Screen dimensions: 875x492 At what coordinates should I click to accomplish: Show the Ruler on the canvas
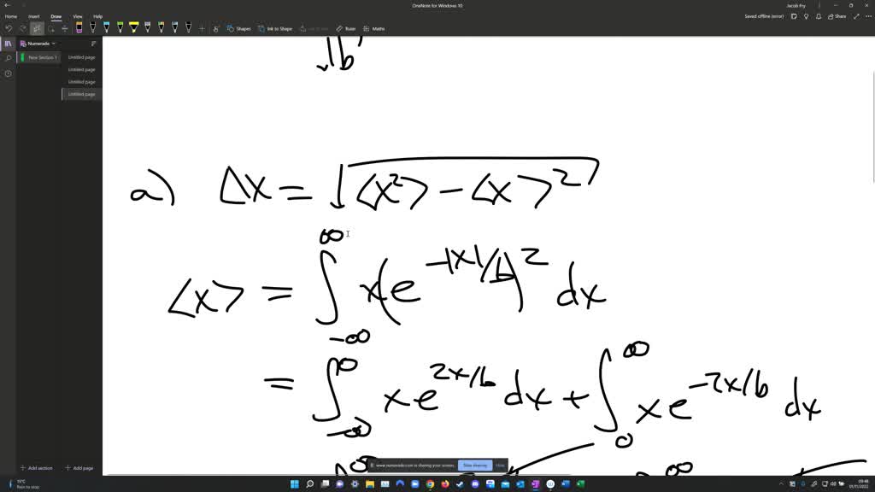346,28
